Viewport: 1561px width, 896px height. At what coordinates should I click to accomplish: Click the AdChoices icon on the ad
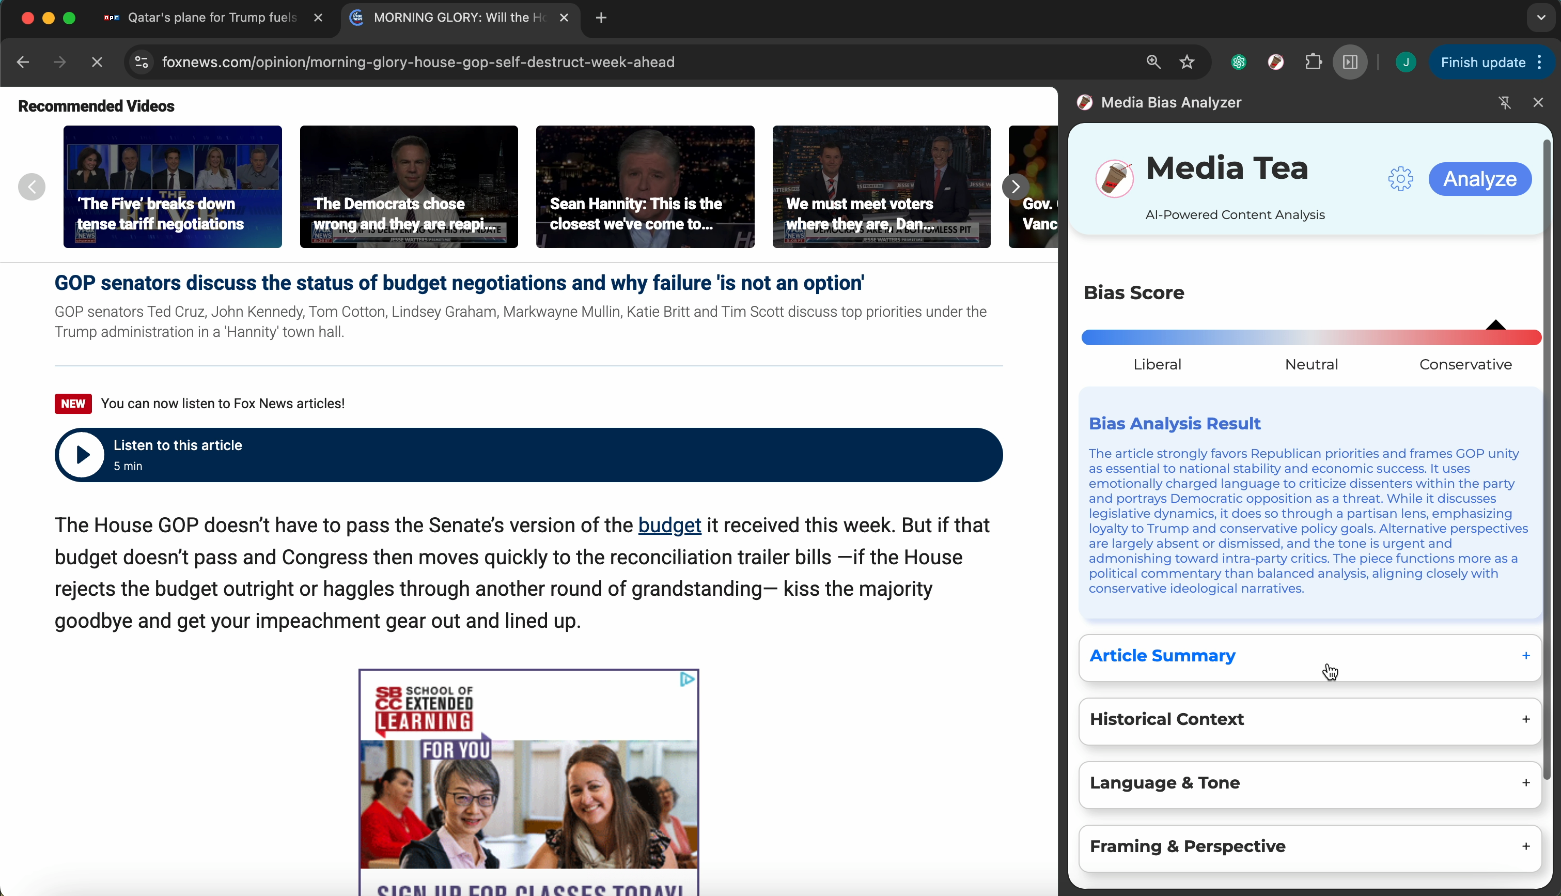click(x=687, y=679)
